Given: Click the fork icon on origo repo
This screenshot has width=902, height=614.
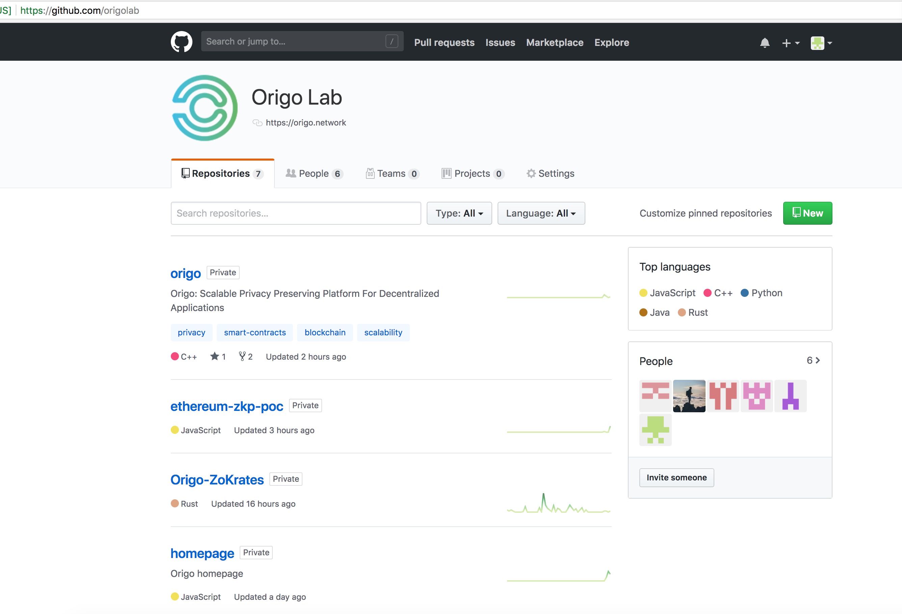Looking at the screenshot, I should [x=242, y=357].
